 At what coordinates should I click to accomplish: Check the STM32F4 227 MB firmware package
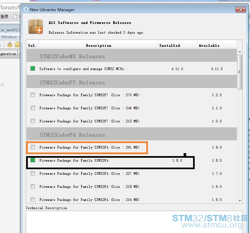[x=33, y=173]
